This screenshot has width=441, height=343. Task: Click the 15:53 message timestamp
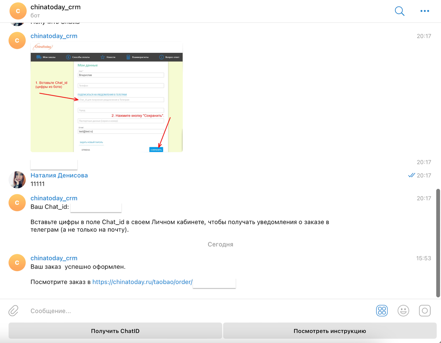pos(424,258)
